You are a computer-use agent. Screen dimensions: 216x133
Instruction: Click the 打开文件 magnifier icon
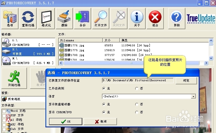pos(101,18)
